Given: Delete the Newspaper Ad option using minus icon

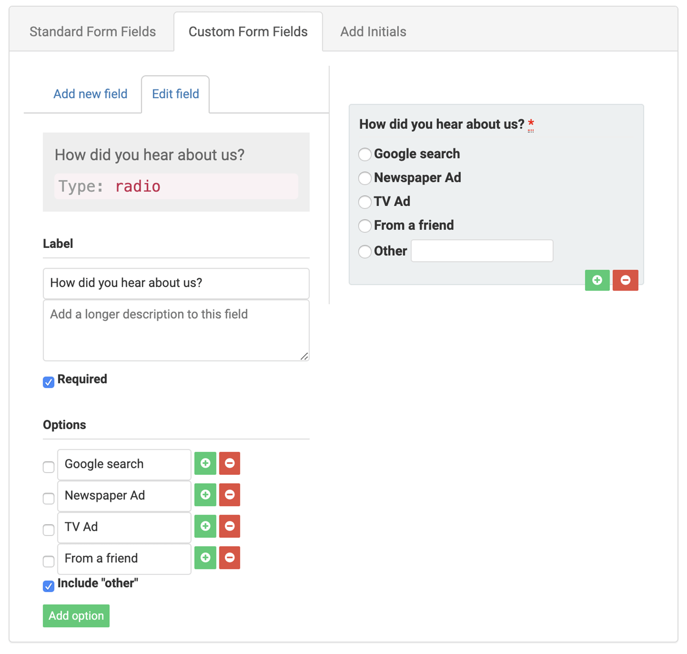Looking at the screenshot, I should 230,495.
